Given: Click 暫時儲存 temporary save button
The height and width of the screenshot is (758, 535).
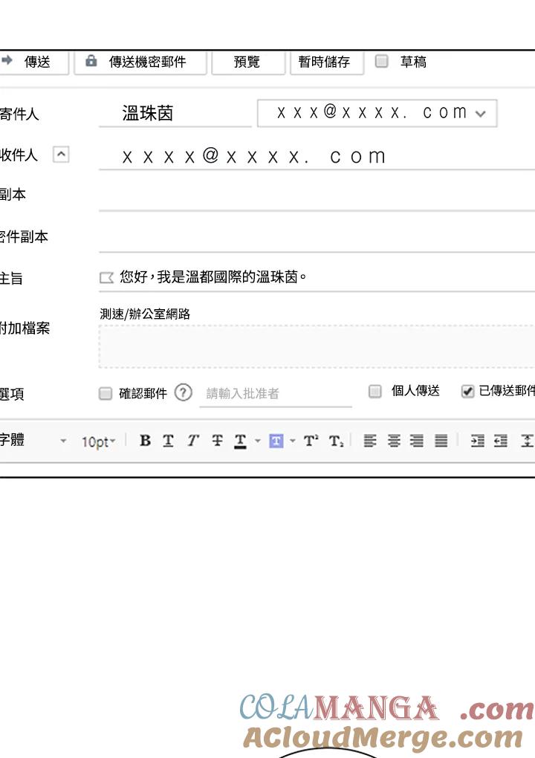Looking at the screenshot, I should click(x=327, y=62).
